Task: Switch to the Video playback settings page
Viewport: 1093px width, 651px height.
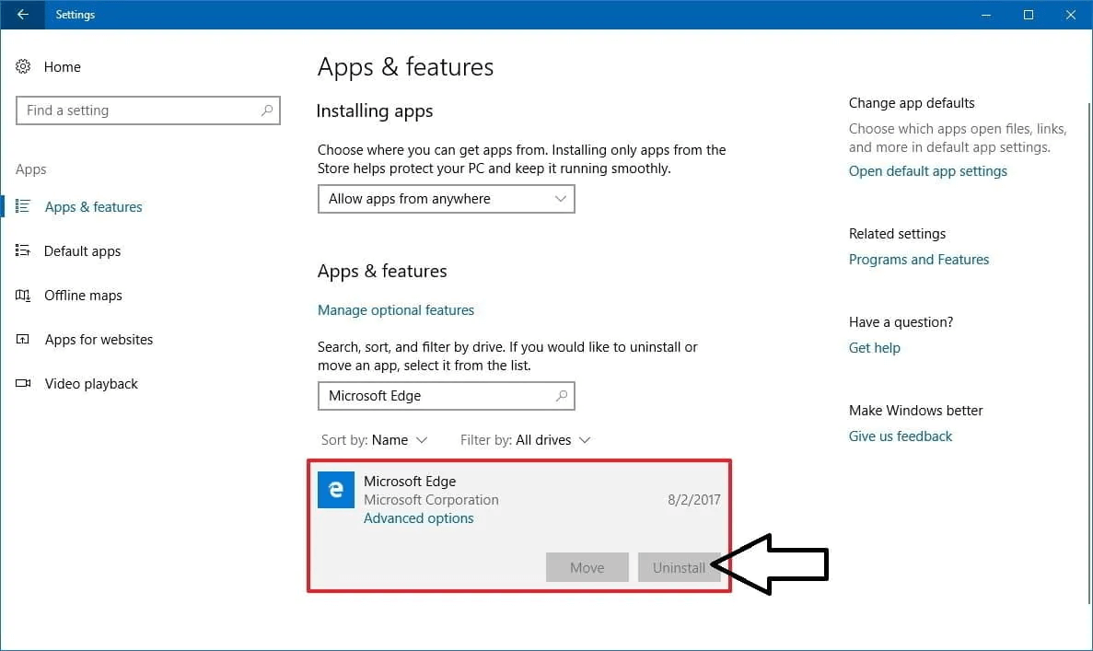Action: [90, 383]
